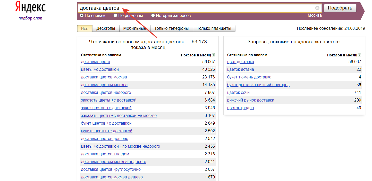Click the clear search field X icon

[x=317, y=8]
